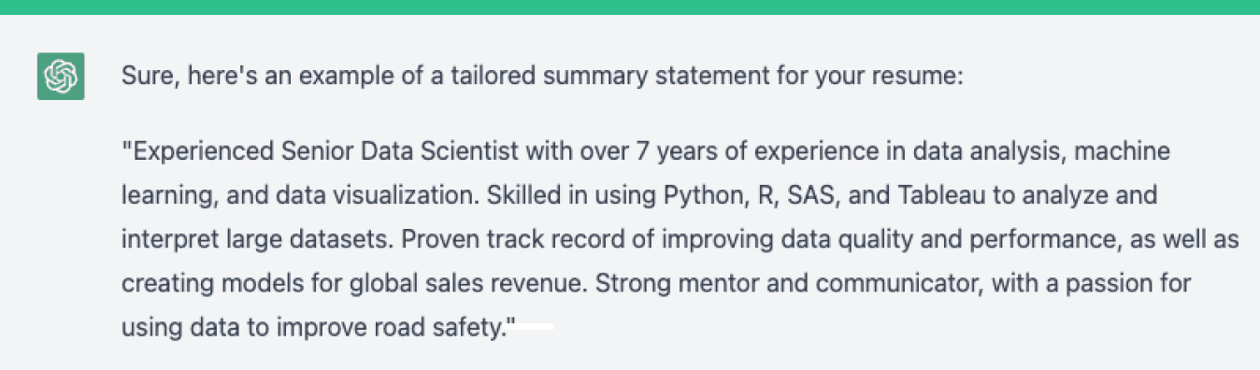This screenshot has height=370, width=1260.
Task: Click the green bar at the top
Action: 630,7
